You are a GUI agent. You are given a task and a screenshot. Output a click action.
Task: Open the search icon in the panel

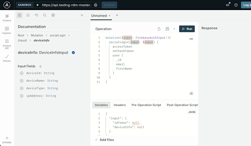coord(45,15)
